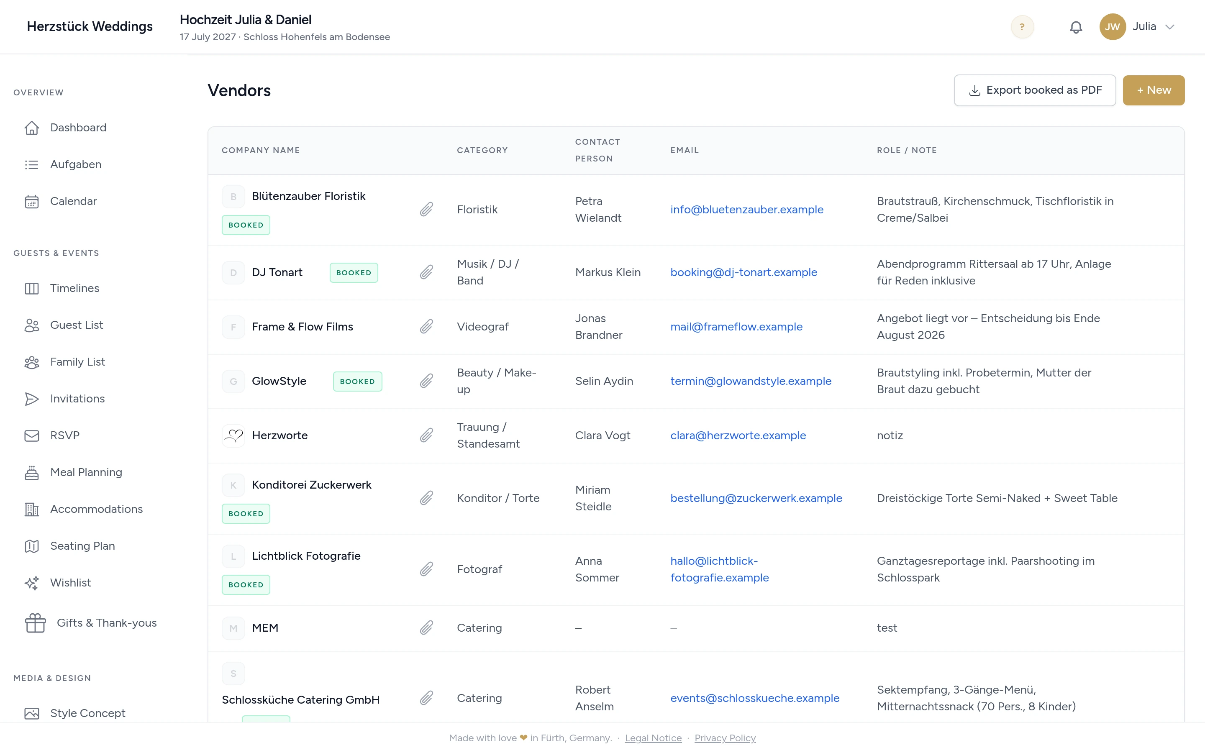This screenshot has height=753, width=1205.
Task: Click the Wishlist sparkle icon
Action: [x=32, y=583]
